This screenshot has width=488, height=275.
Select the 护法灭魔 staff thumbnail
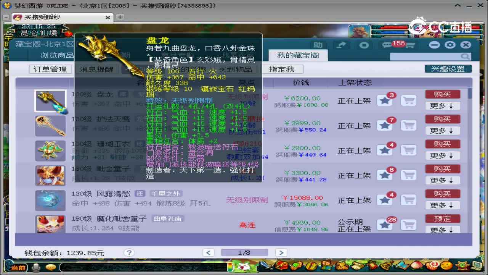[50, 126]
